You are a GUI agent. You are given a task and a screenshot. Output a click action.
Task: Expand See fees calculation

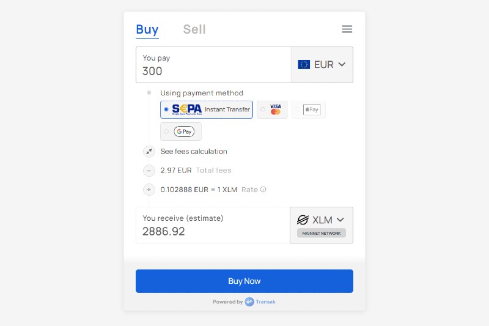coord(194,152)
